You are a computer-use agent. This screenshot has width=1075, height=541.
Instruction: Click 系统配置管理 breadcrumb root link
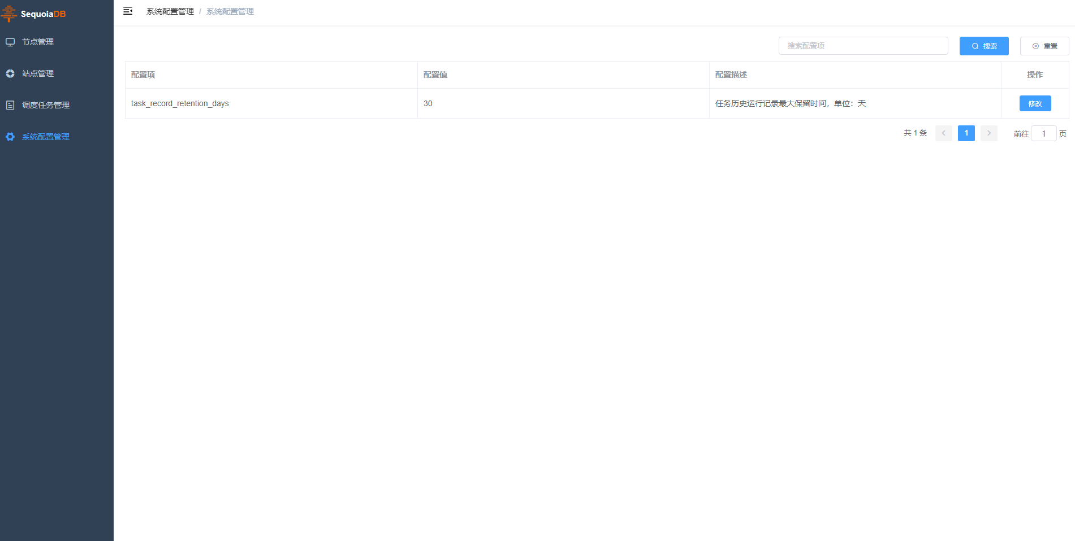tap(170, 11)
